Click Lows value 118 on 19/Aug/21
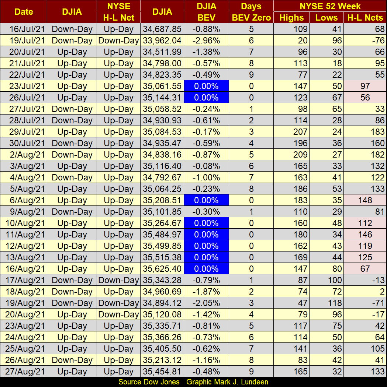Image resolution: width=387 pixels, height=387 pixels. click(x=326, y=303)
